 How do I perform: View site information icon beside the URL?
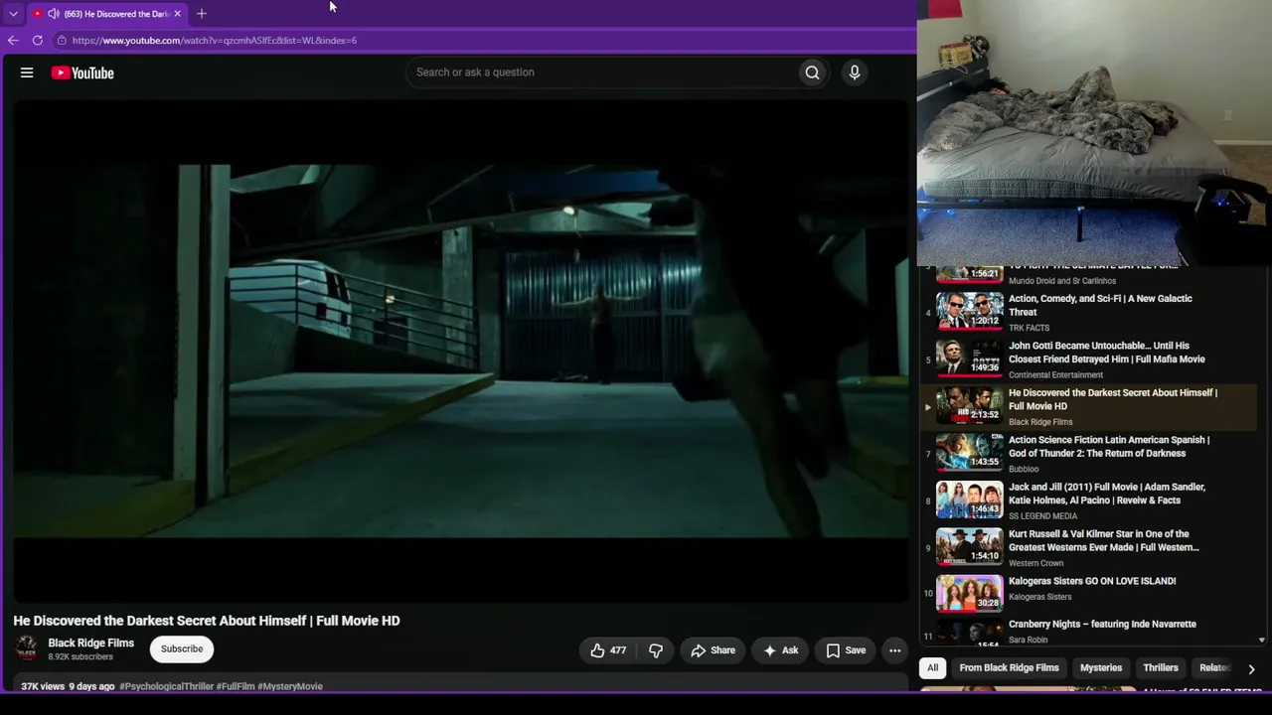(x=62, y=41)
